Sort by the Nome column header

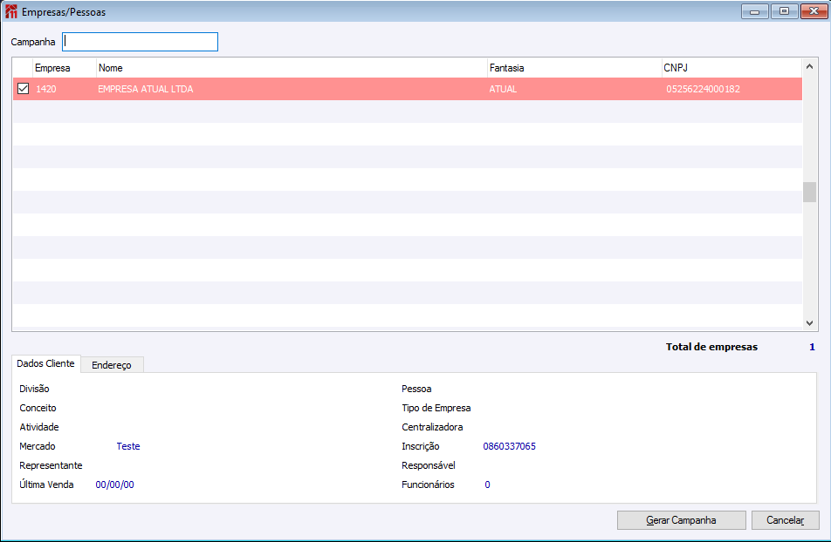pos(292,68)
